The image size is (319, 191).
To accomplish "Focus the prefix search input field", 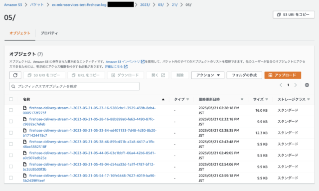I will 74,86.
